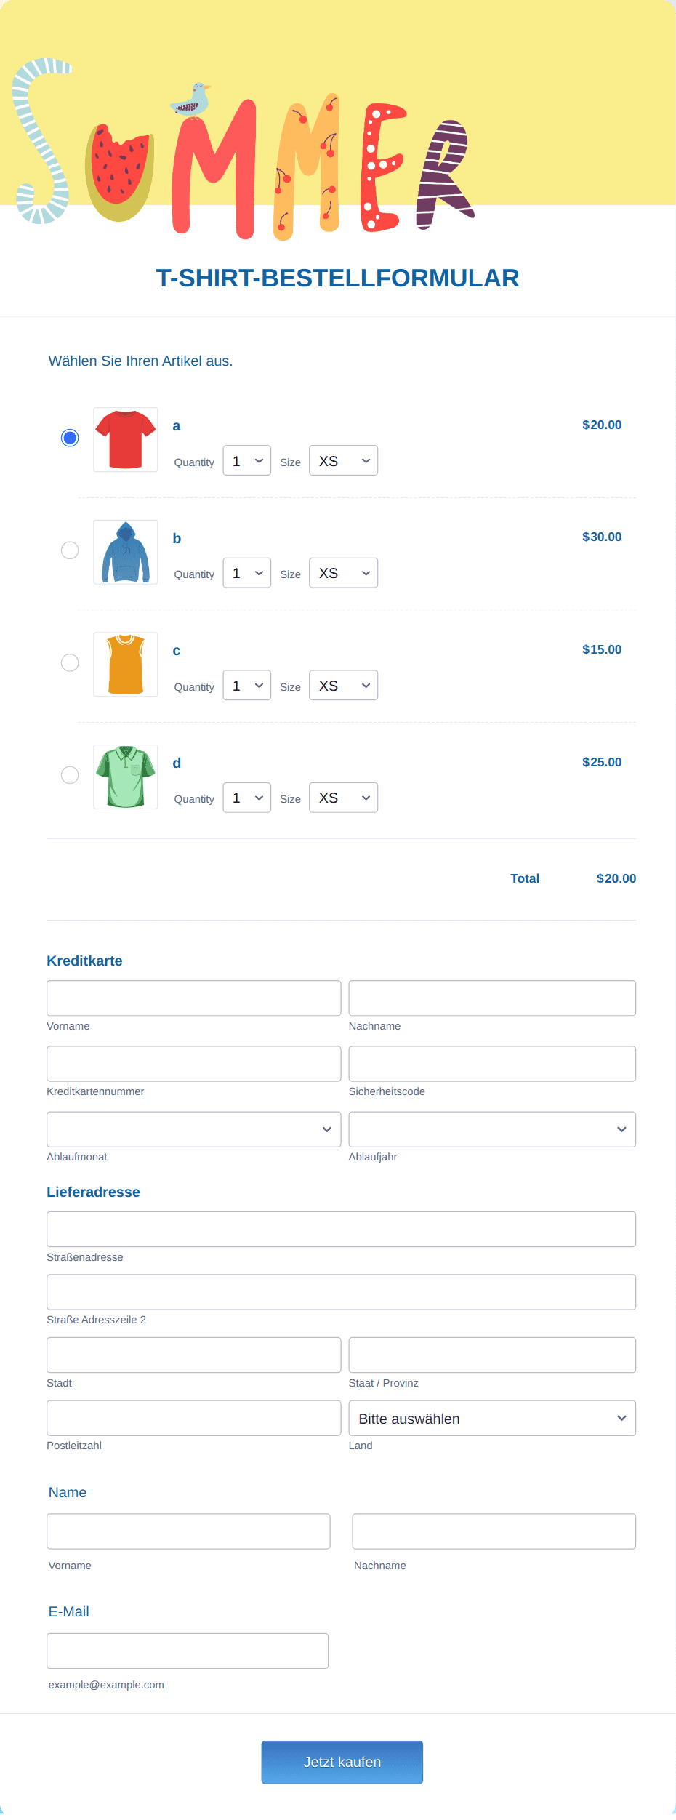Choose item c with its radio button
The width and height of the screenshot is (676, 1820).
pyautogui.click(x=70, y=662)
